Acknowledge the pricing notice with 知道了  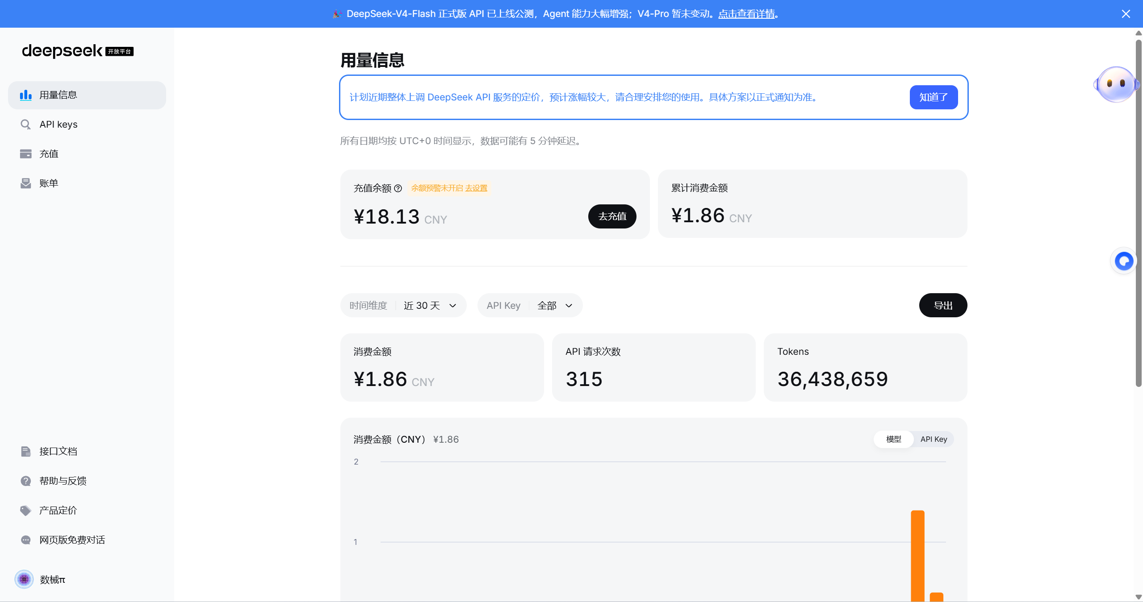pyautogui.click(x=934, y=97)
